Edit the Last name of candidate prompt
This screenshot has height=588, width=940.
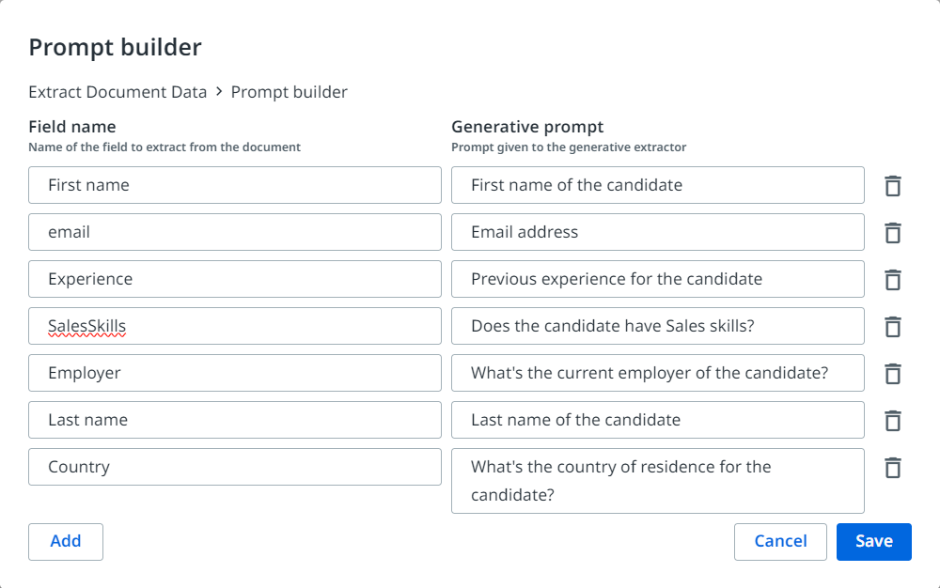click(657, 420)
